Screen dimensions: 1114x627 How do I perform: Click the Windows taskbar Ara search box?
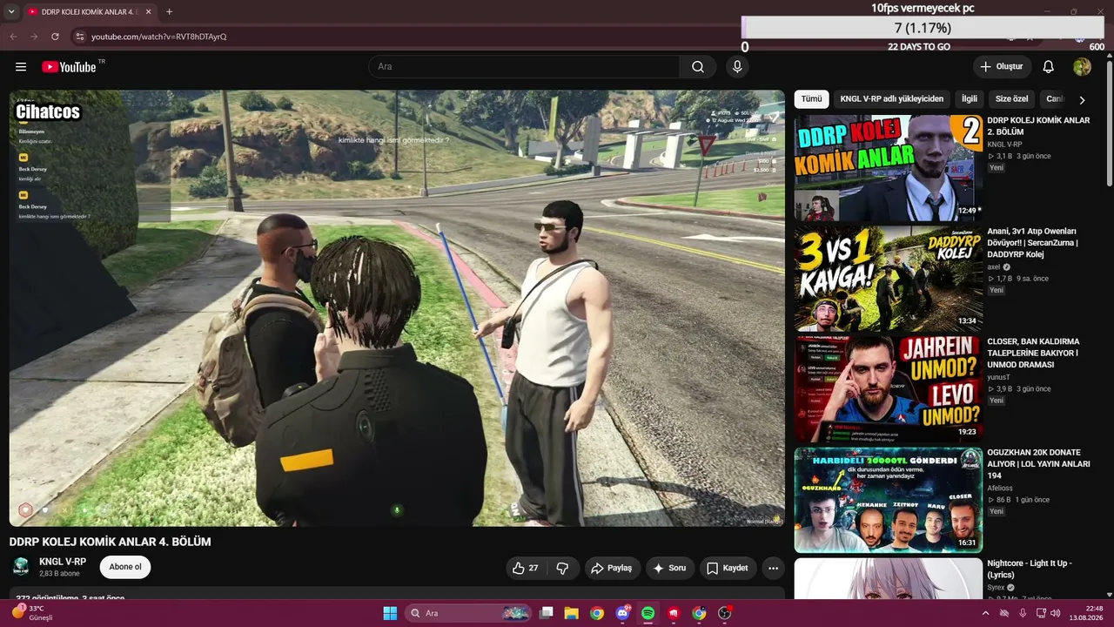(469, 613)
